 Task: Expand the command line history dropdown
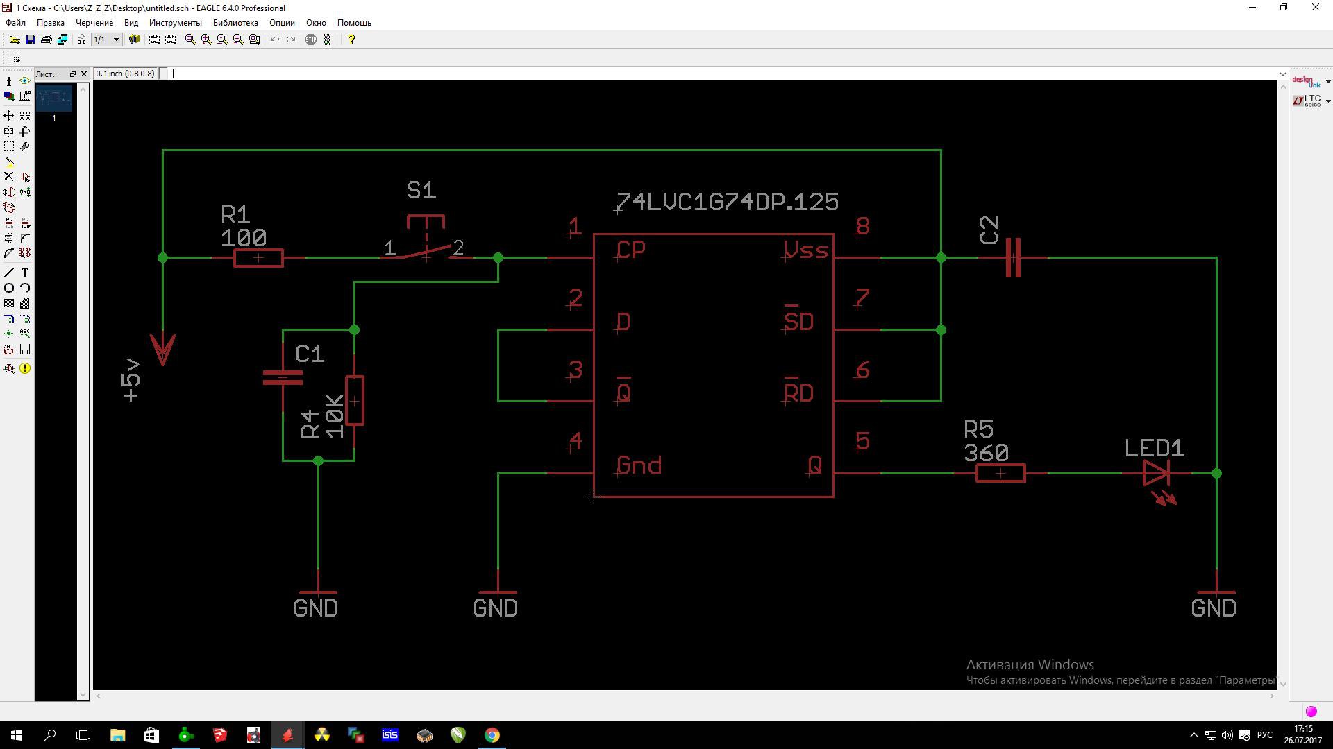click(1282, 74)
